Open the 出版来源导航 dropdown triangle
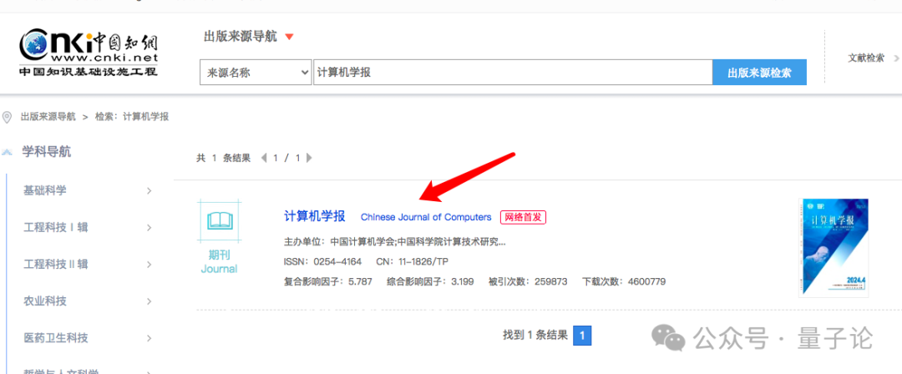The image size is (902, 374). [289, 37]
